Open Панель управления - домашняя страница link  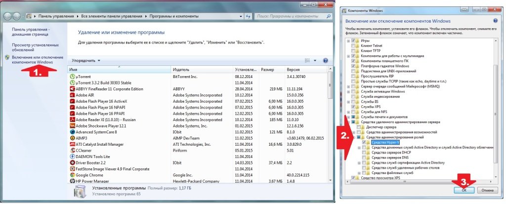pyautogui.click(x=30, y=32)
